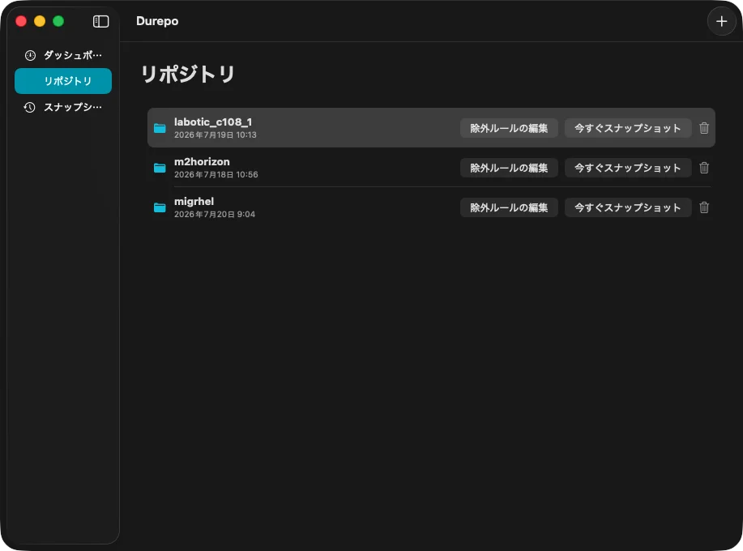743x551 pixels.
Task: Minimize the Durepo window
Action: [40, 21]
